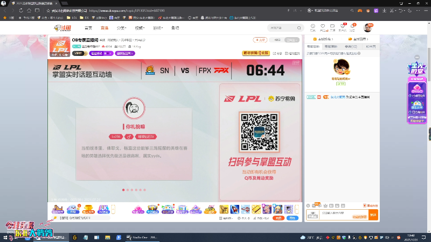The width and height of the screenshot is (431, 242).
Task: Expand the activity icons list arrow
Action: click(113, 209)
